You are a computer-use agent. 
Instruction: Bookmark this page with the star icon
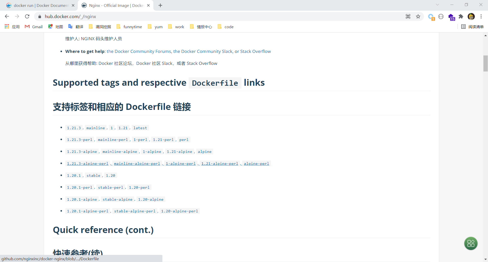[418, 17]
